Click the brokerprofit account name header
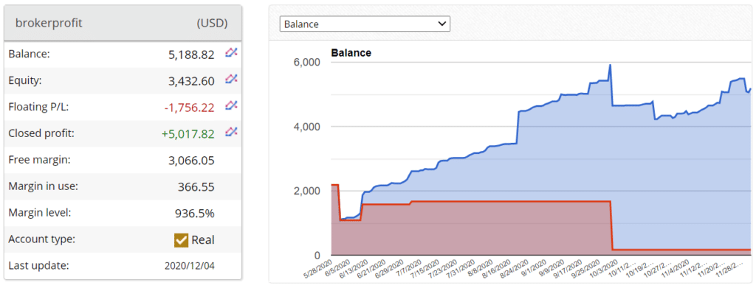 tap(49, 23)
